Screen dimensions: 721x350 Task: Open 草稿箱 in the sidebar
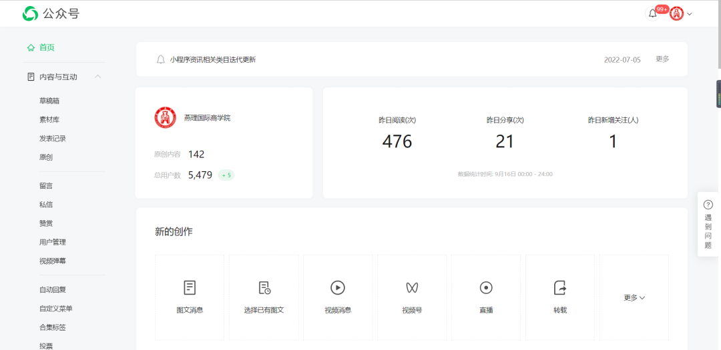pos(54,101)
